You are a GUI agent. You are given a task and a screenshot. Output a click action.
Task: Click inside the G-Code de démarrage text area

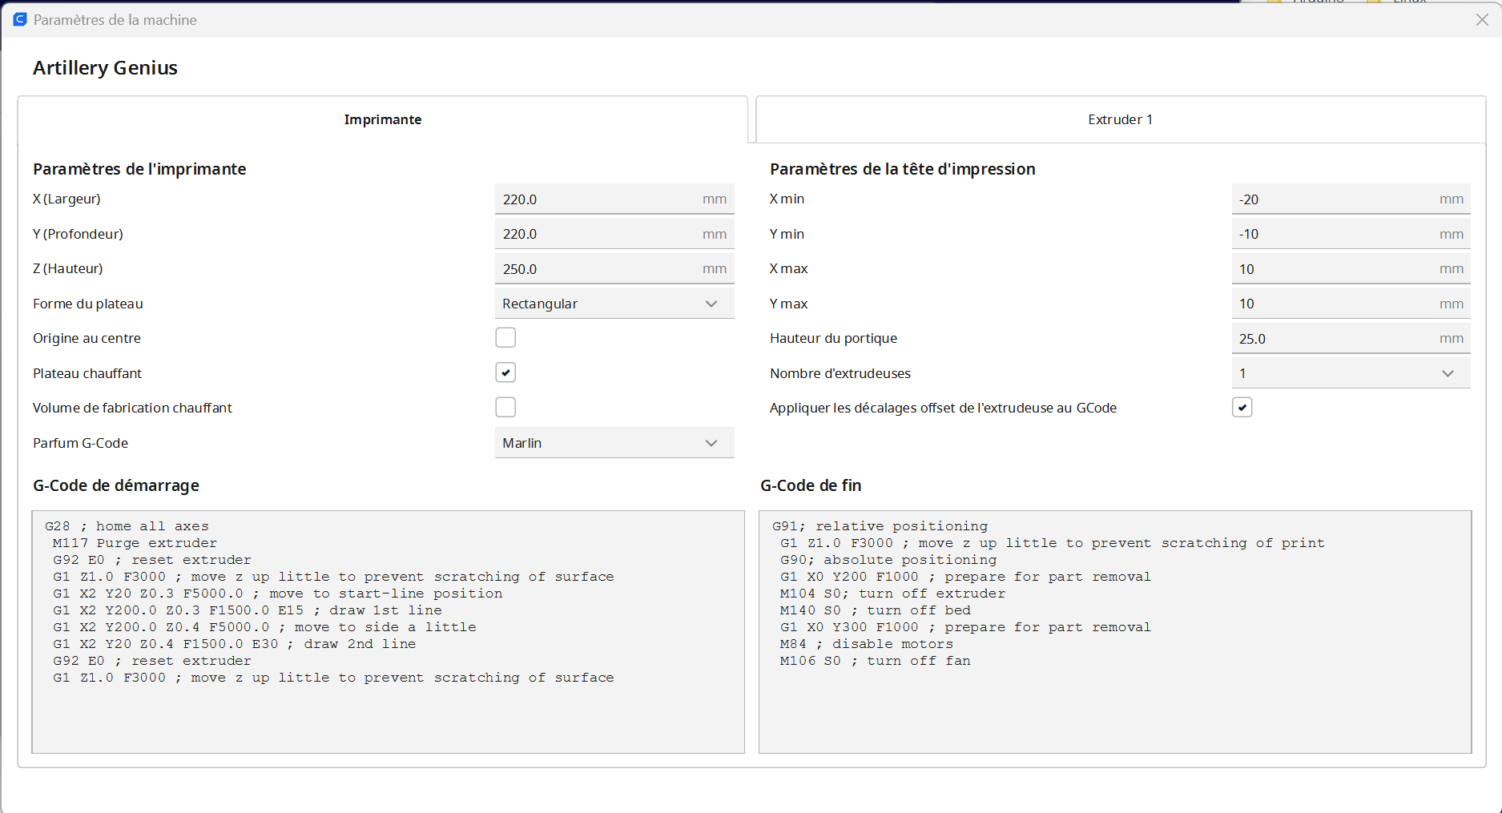pyautogui.click(x=388, y=632)
